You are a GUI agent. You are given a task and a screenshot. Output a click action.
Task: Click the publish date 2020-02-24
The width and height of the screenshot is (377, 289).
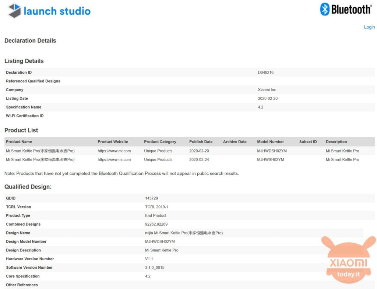(199, 159)
